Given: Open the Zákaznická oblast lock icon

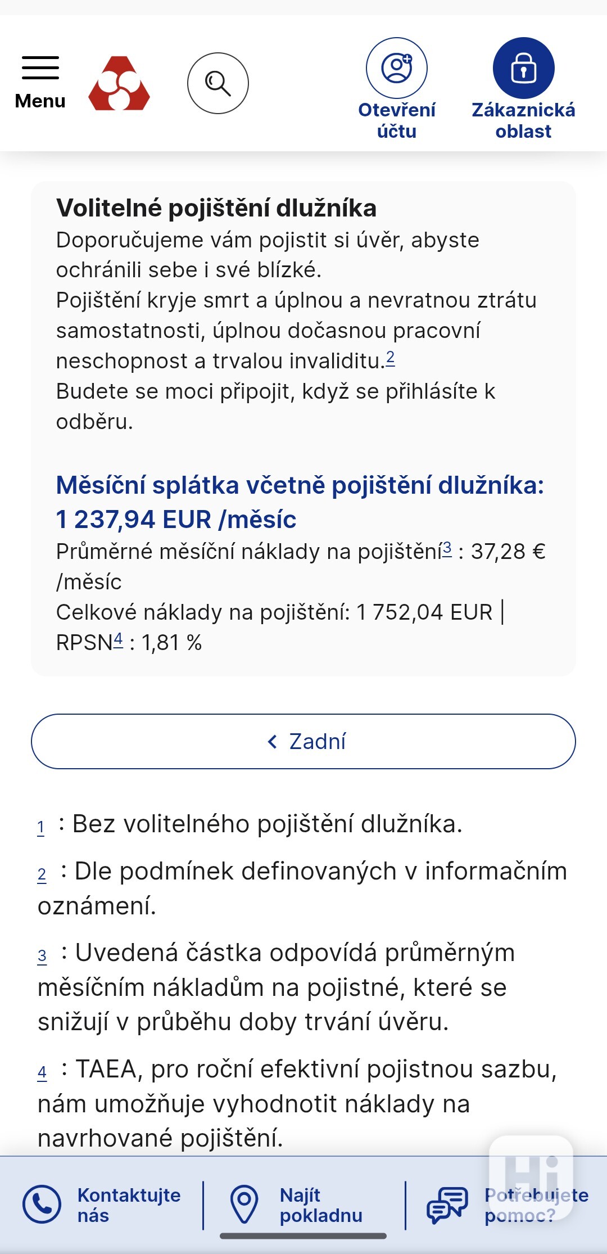Looking at the screenshot, I should click(x=523, y=68).
